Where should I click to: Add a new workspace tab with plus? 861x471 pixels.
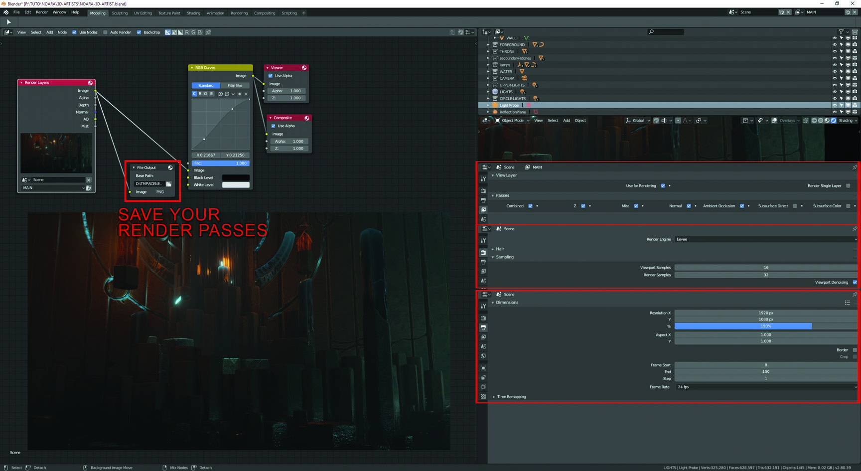click(303, 13)
